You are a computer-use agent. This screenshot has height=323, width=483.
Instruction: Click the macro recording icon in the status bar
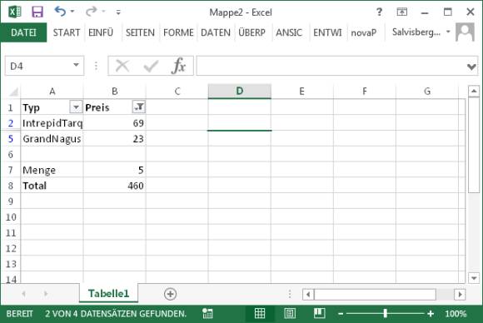click(207, 314)
